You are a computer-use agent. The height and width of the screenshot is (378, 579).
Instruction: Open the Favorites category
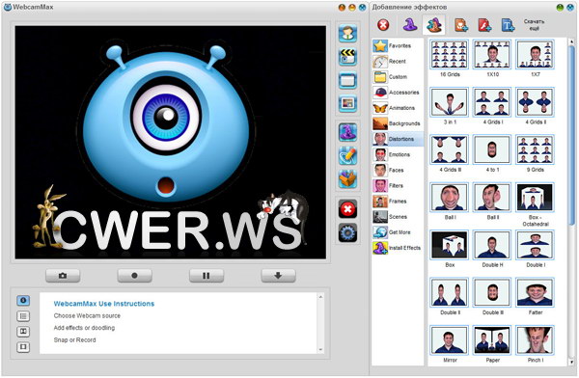pyautogui.click(x=398, y=45)
